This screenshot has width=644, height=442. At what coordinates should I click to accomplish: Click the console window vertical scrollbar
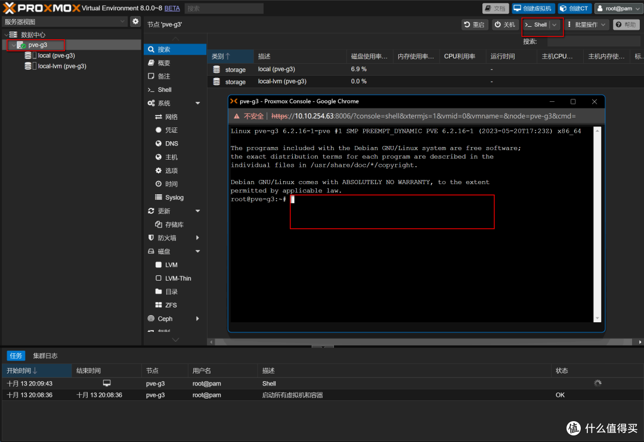[x=597, y=224]
